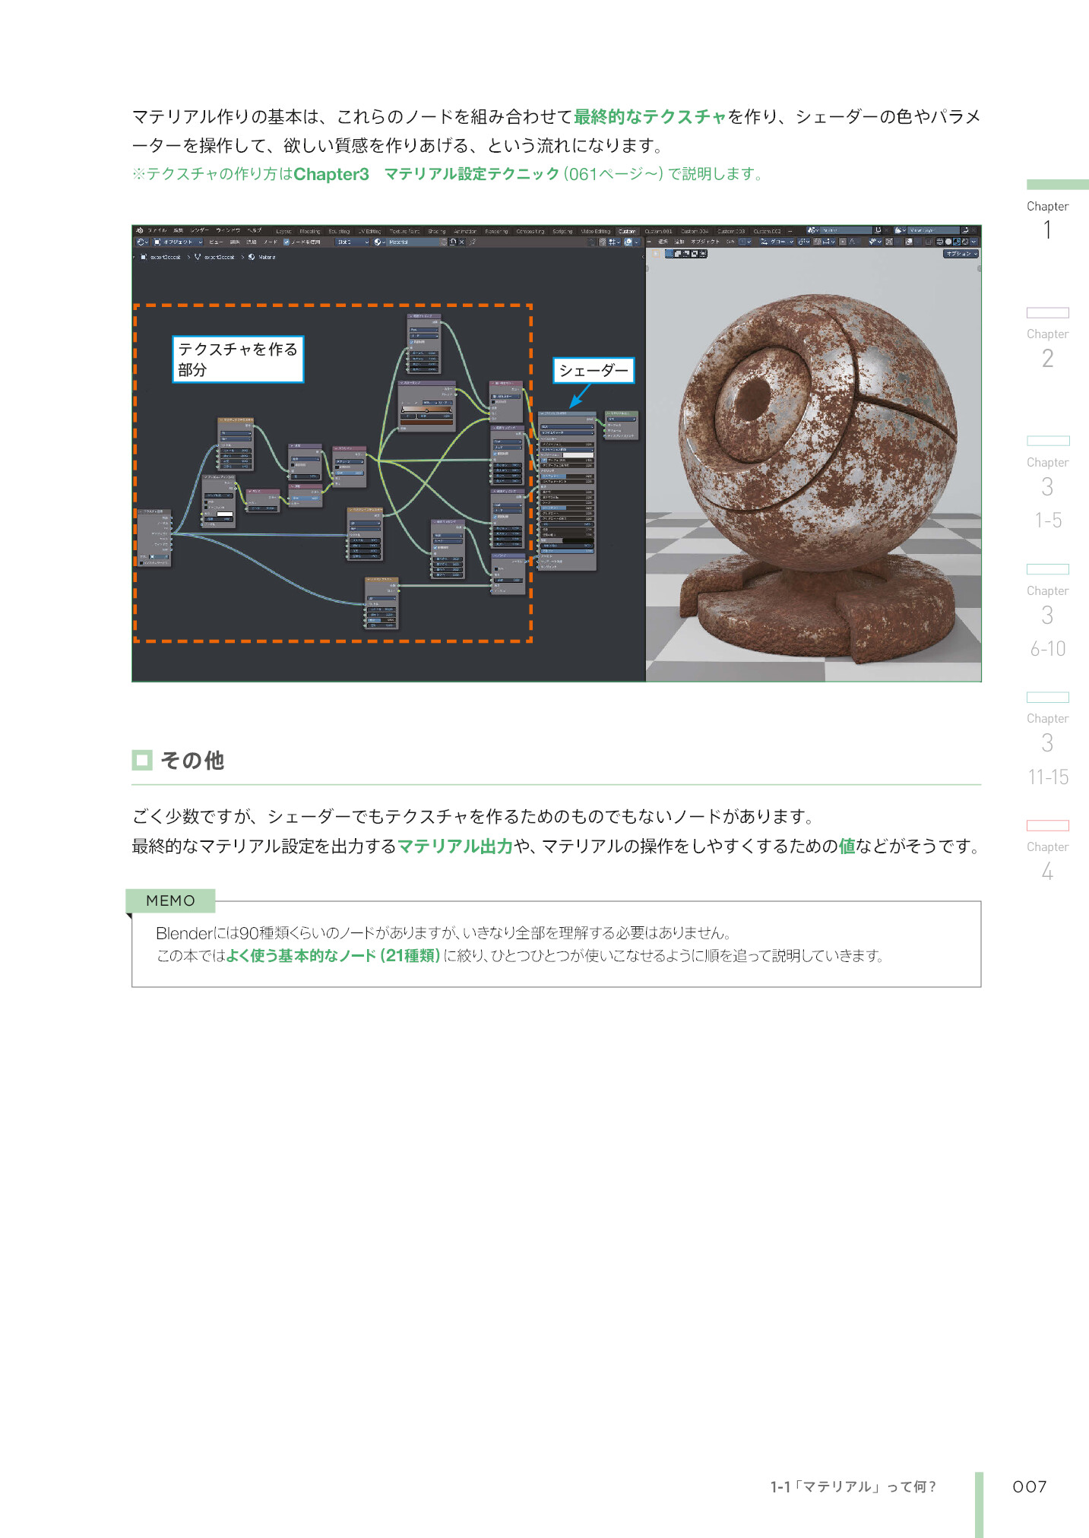Toggle the pin material icon
The height and width of the screenshot is (1538, 1089).
(x=473, y=242)
